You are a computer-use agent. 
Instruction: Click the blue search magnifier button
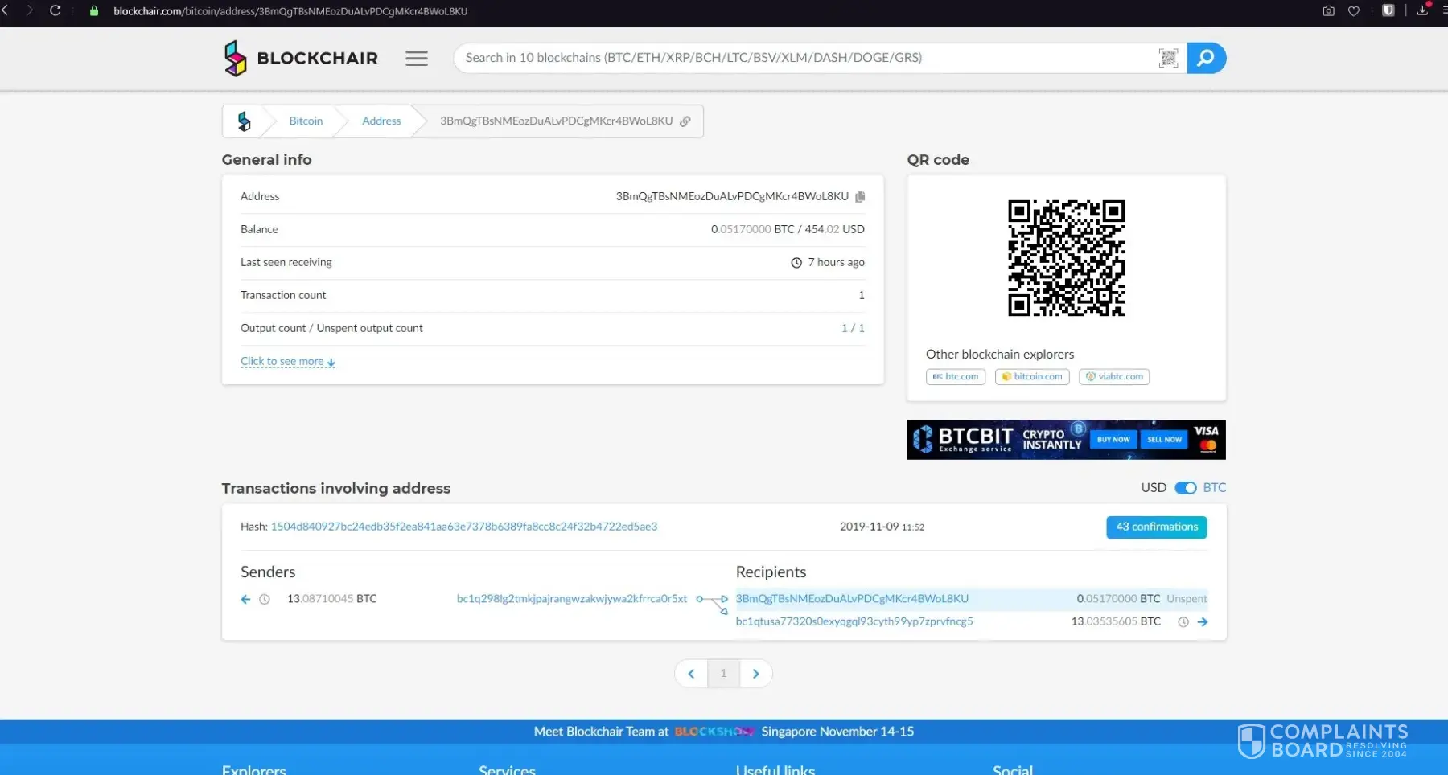1206,58
